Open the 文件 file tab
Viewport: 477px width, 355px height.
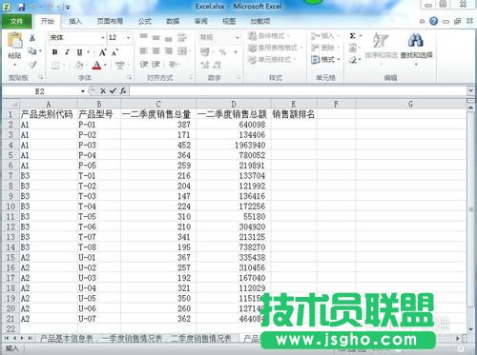pyautogui.click(x=16, y=21)
